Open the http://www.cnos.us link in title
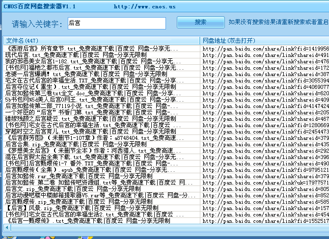329x239 pixels. tap(144, 7)
